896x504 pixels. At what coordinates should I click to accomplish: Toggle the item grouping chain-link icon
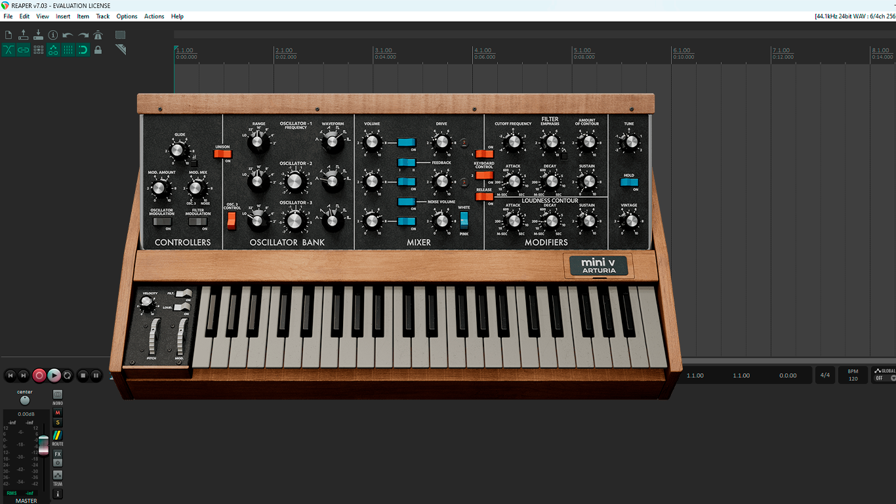[x=24, y=50]
